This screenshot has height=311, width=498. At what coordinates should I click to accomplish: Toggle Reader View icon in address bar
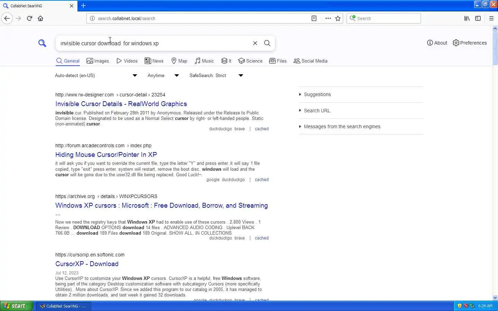pos(314,18)
